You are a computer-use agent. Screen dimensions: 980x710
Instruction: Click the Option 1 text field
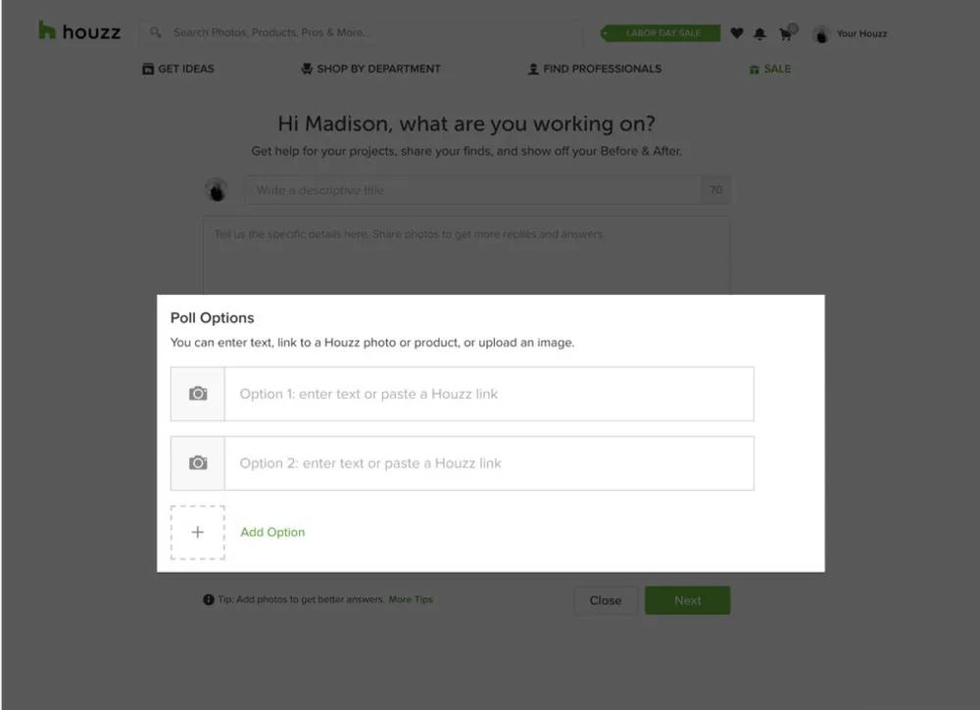click(489, 394)
